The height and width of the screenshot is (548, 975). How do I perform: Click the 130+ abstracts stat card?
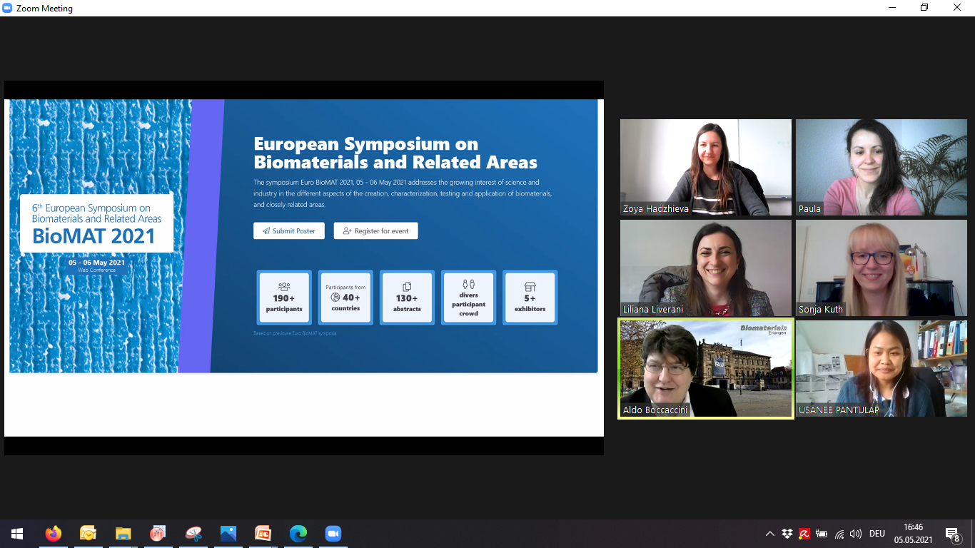[407, 298]
